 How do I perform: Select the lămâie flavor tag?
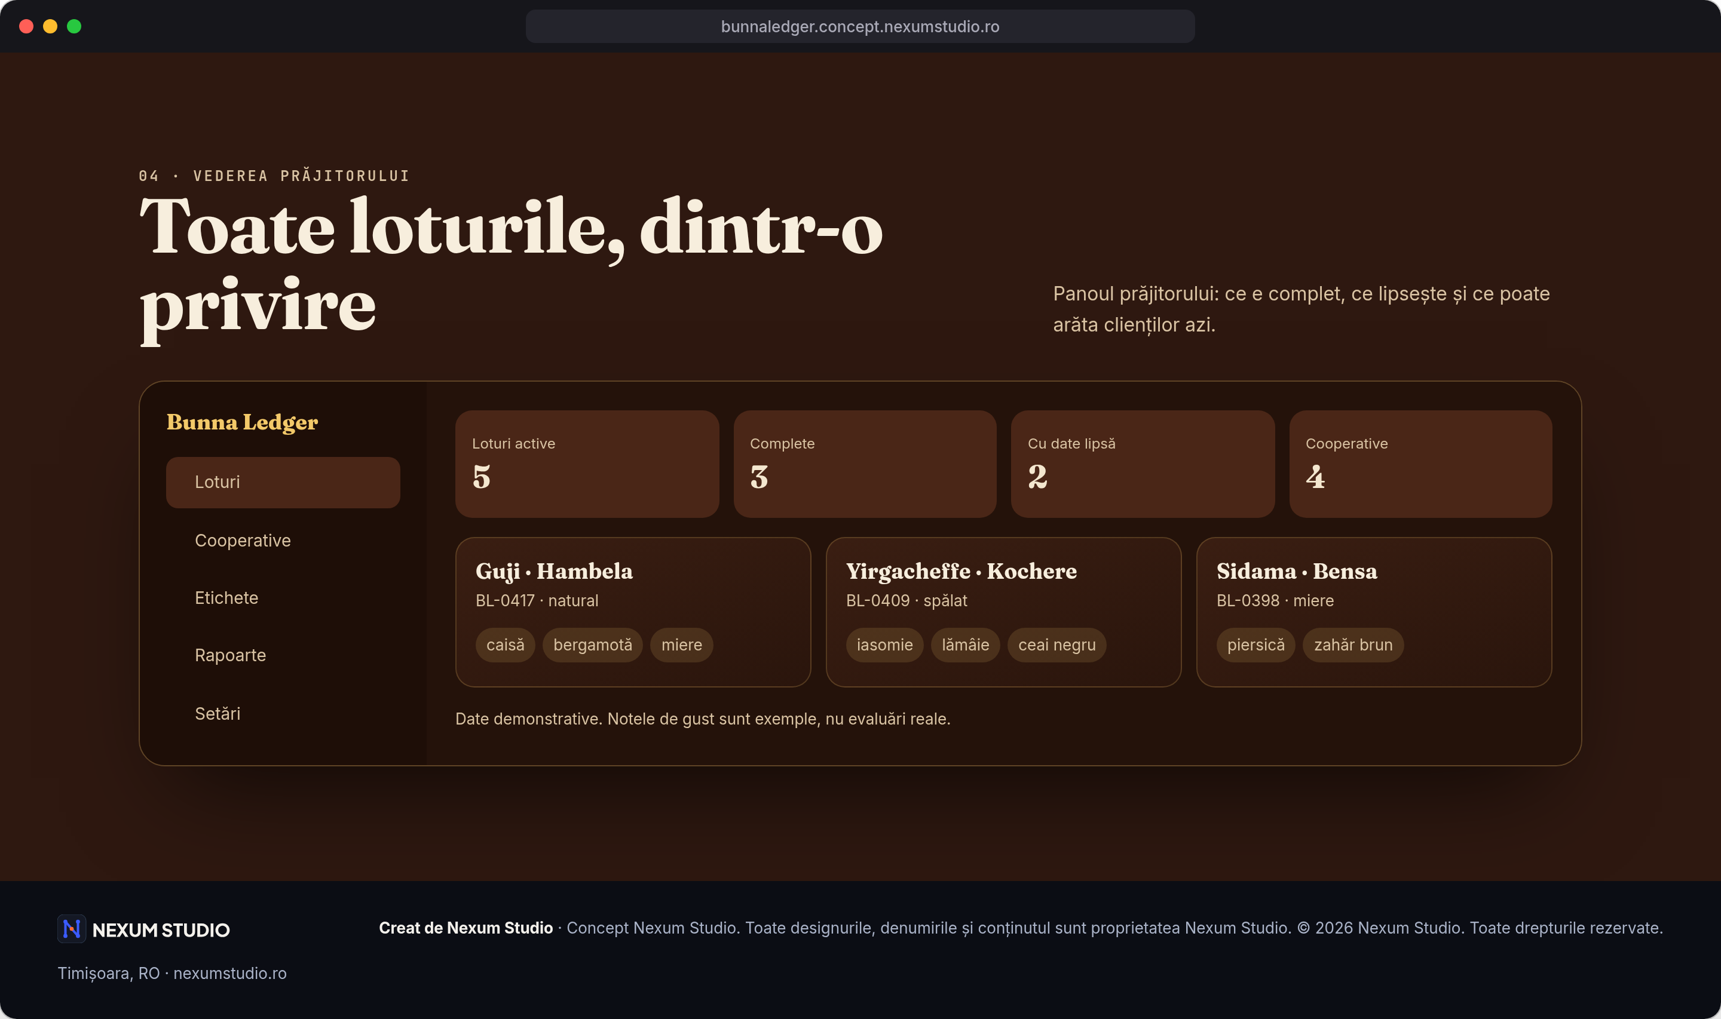966,644
